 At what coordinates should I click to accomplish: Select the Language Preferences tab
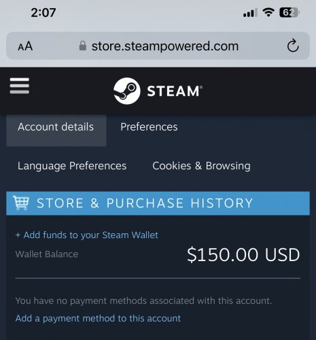(x=72, y=166)
